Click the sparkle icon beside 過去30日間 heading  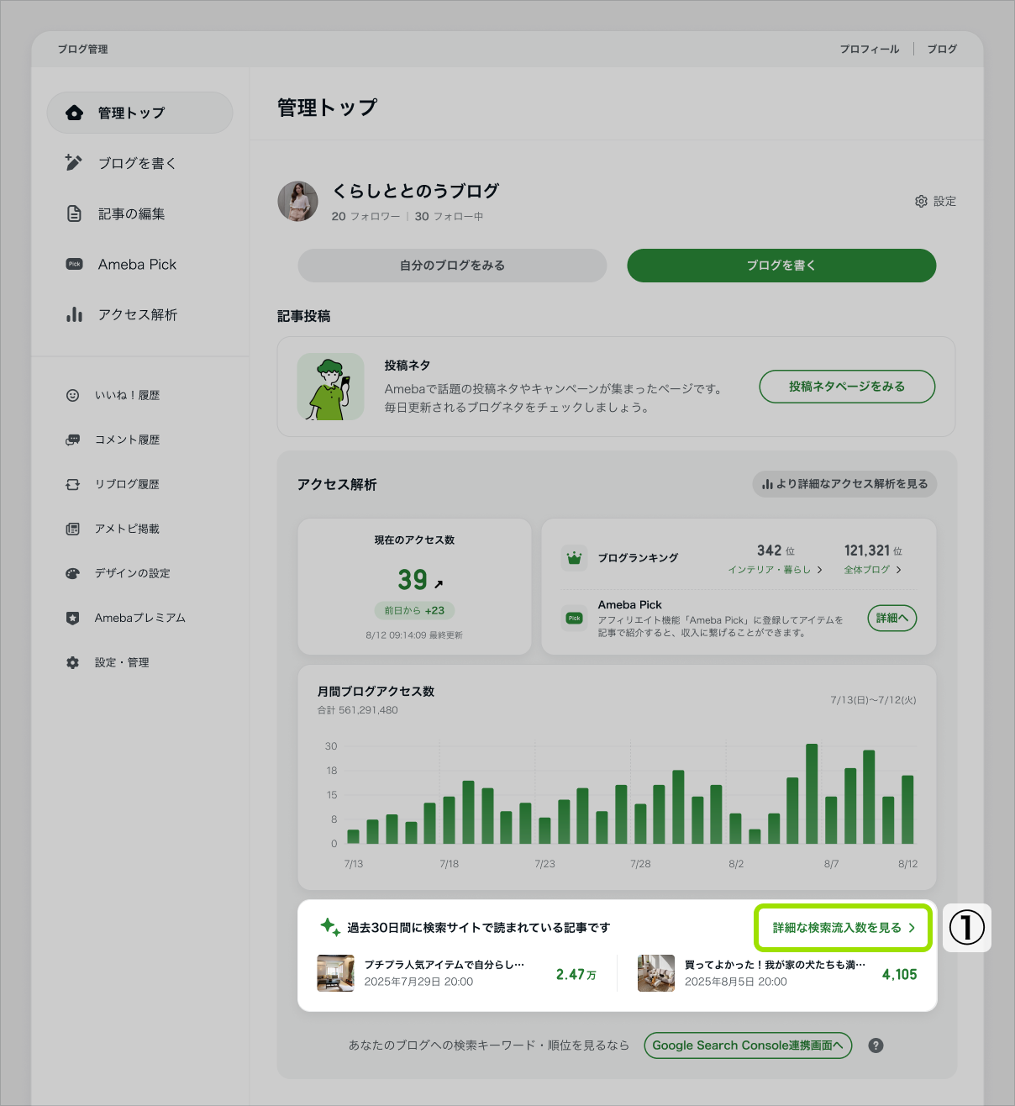tap(329, 927)
